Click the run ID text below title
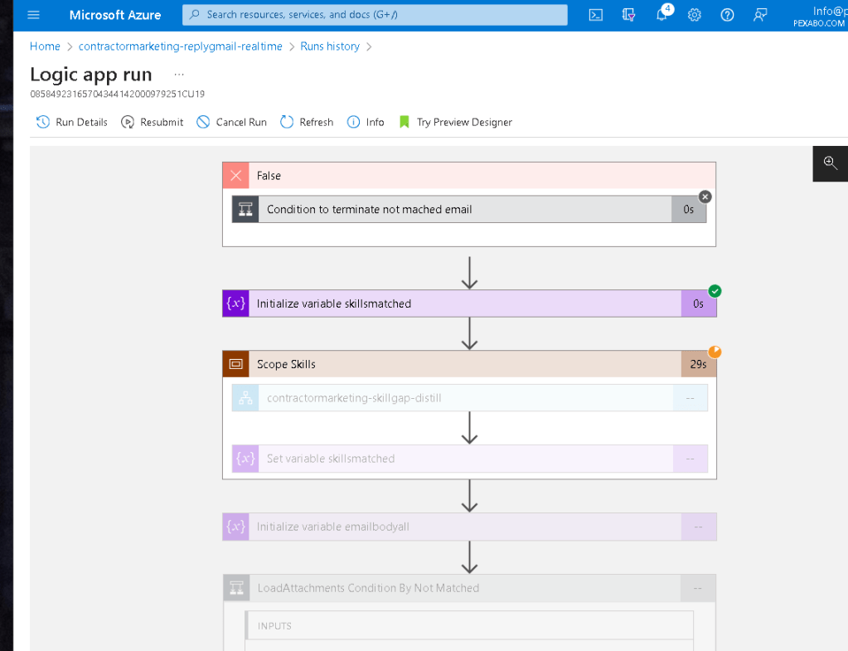Image resolution: width=848 pixels, height=651 pixels. pyautogui.click(x=118, y=95)
